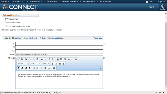Click the Redo arrow icon

pos(45,60)
